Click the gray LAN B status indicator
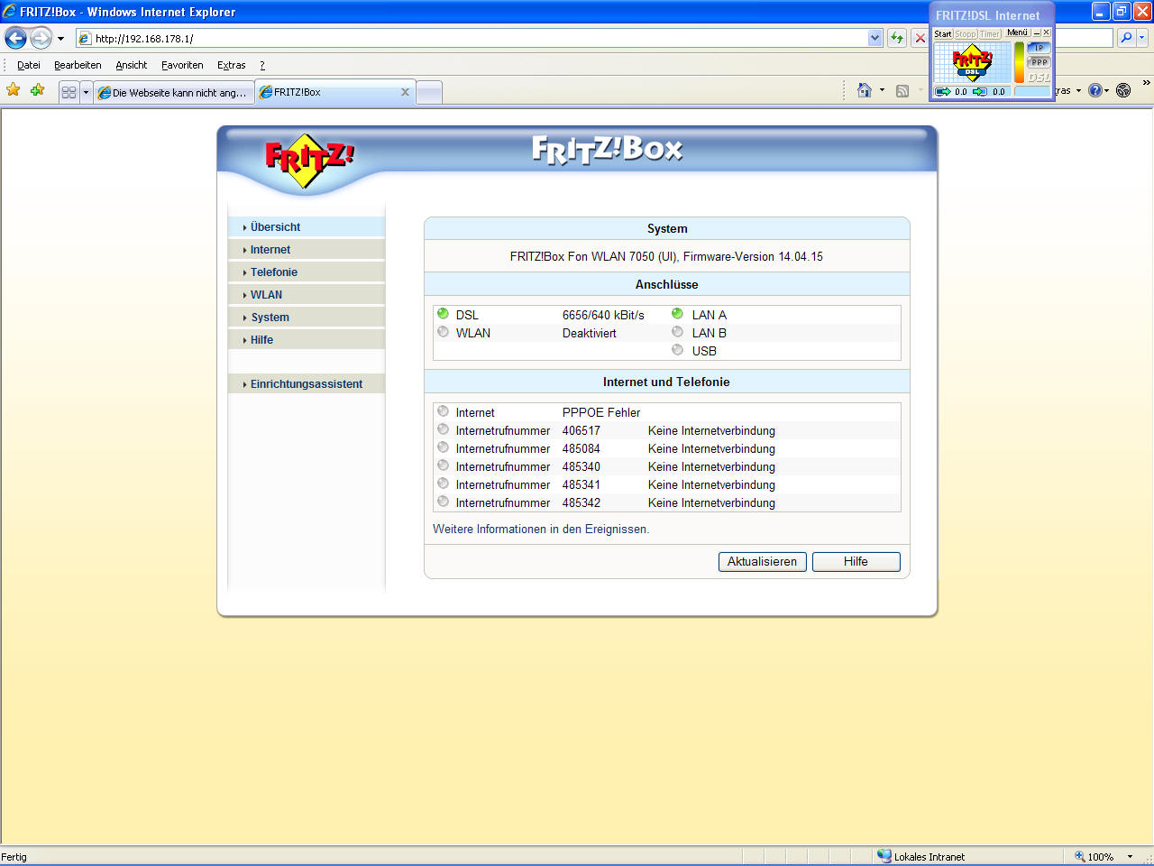The image size is (1154, 866). click(677, 332)
